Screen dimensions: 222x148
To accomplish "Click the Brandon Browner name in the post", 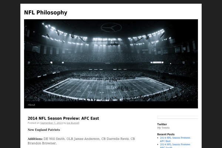I will click(x=42, y=143).
